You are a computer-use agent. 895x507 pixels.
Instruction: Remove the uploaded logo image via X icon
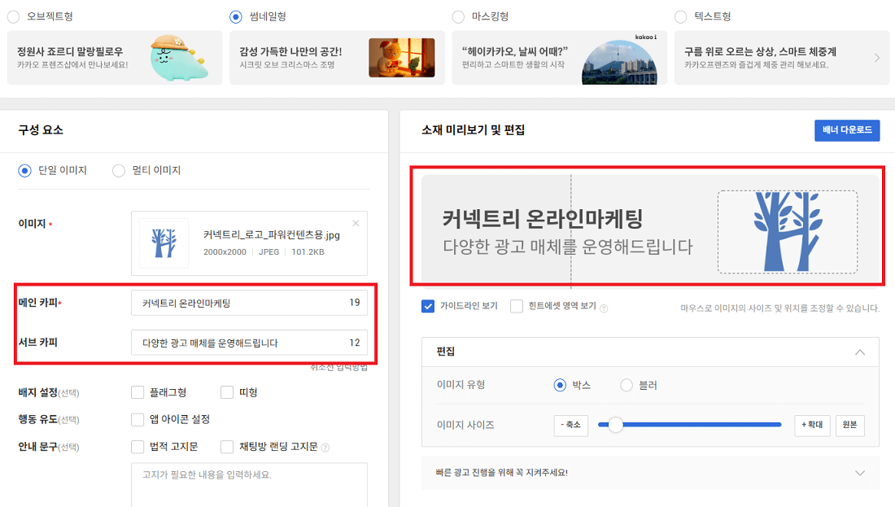[356, 222]
